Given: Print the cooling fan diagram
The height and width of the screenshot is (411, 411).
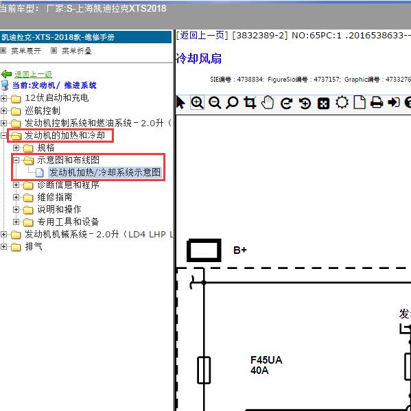Looking at the screenshot, I should (x=377, y=102).
